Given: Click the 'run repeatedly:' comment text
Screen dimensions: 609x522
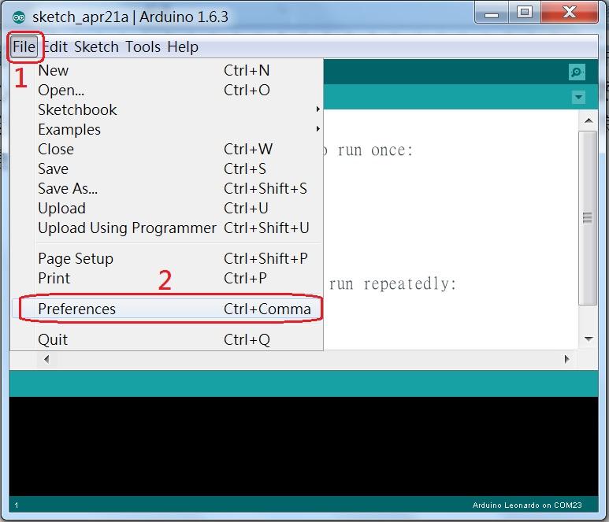Looking at the screenshot, I should 392,284.
